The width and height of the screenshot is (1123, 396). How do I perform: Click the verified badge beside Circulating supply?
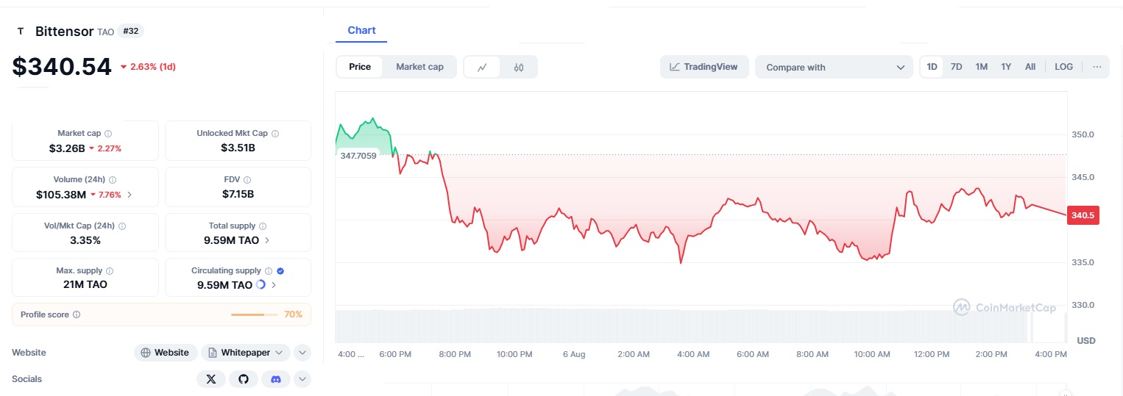(x=280, y=271)
